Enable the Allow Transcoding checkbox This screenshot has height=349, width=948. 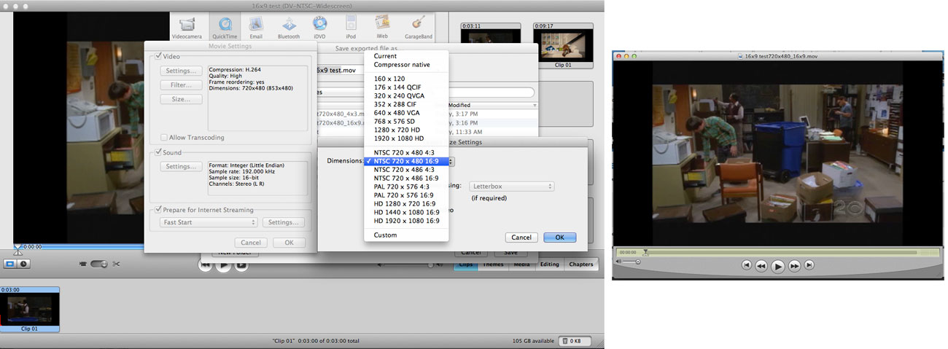tap(164, 137)
